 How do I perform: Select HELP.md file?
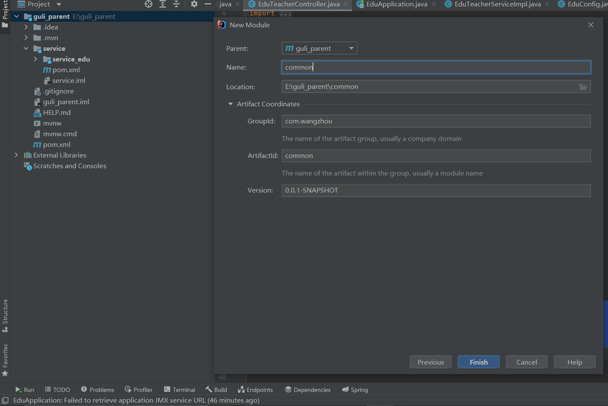pyautogui.click(x=52, y=112)
